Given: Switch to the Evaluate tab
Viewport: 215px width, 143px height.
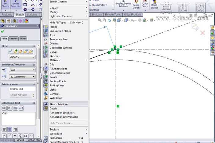Looking at the screenshot, I should point(97,15).
